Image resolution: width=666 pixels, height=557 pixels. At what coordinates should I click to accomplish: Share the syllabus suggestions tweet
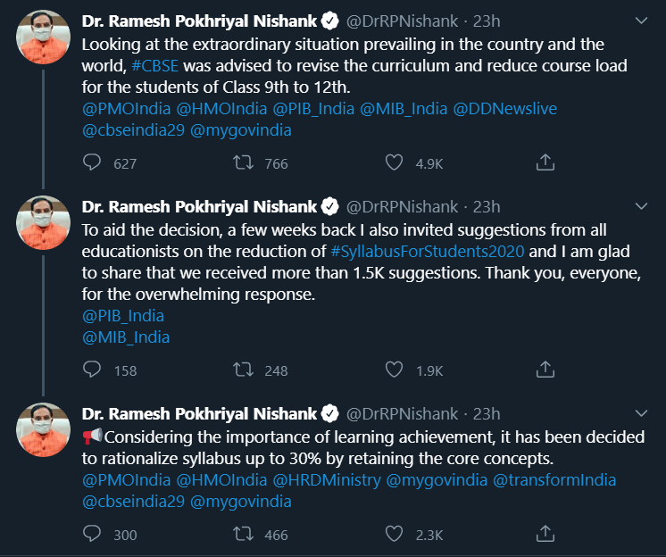[x=545, y=370]
